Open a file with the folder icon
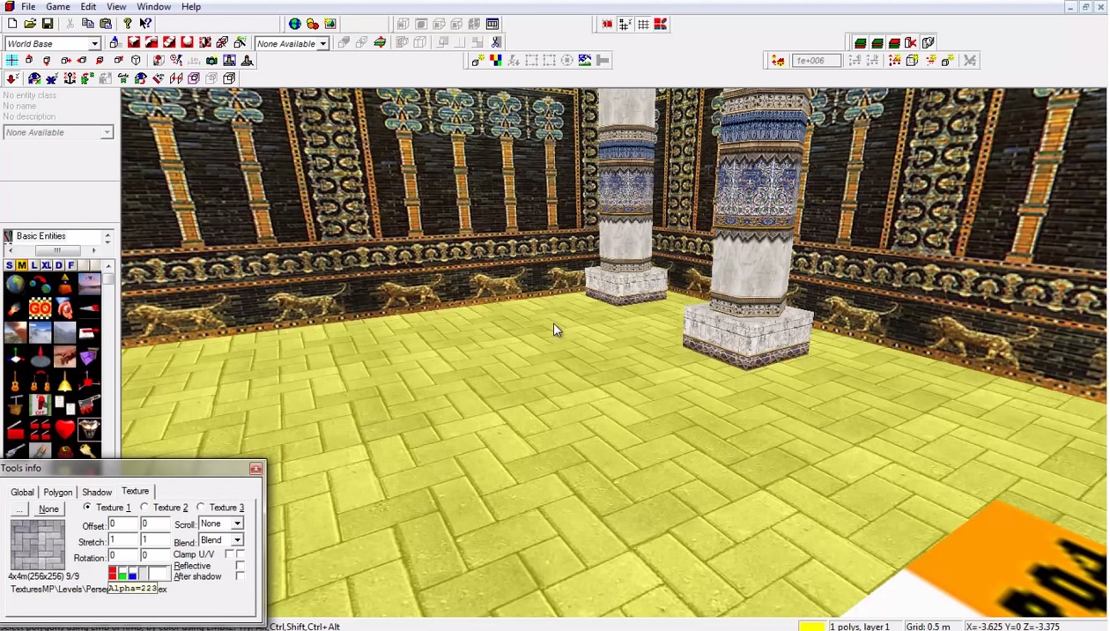1110x631 pixels. point(30,24)
